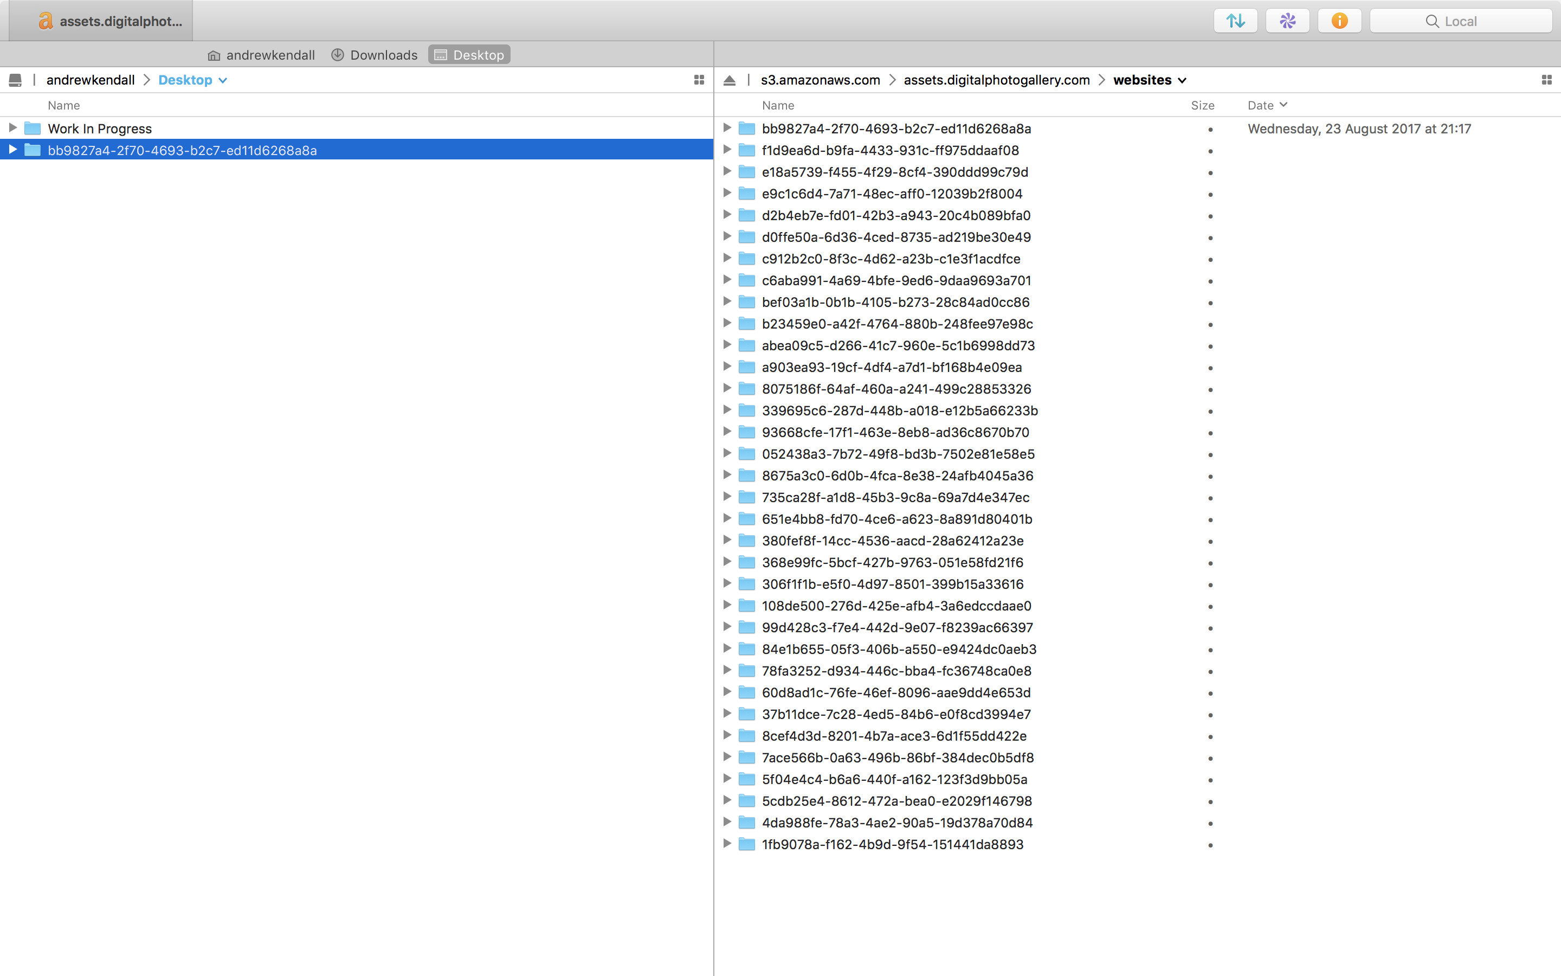Expand remote folder 4da988fe-78a3-4ae2-90a5-19d378a70d84
The height and width of the screenshot is (976, 1561).
point(726,821)
